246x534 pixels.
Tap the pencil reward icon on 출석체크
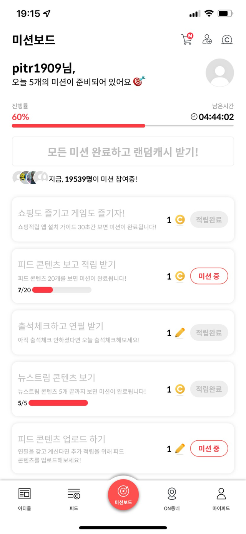point(180,332)
